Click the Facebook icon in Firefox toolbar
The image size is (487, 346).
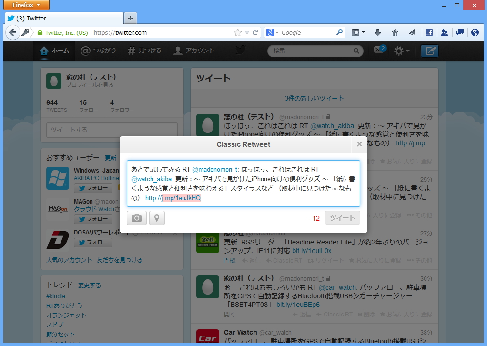(429, 32)
